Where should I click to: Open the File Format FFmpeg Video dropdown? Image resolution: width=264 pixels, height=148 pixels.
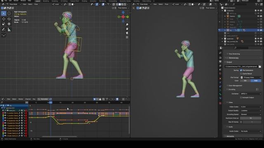pos(251,78)
